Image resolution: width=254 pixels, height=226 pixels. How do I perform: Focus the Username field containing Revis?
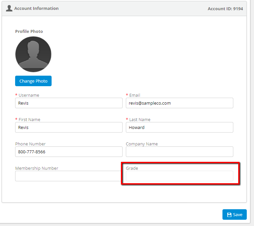coord(69,103)
